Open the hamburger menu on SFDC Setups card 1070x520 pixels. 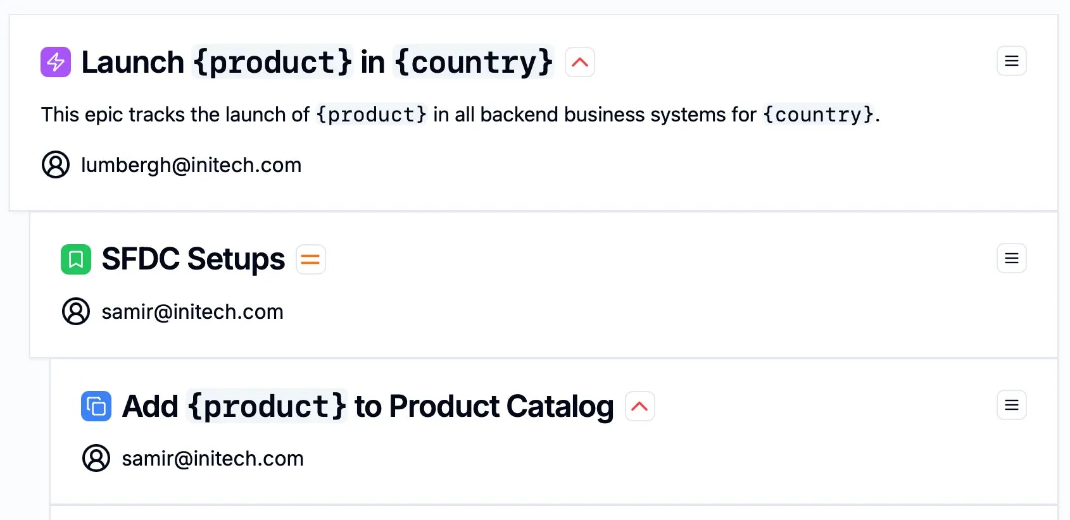(1012, 258)
